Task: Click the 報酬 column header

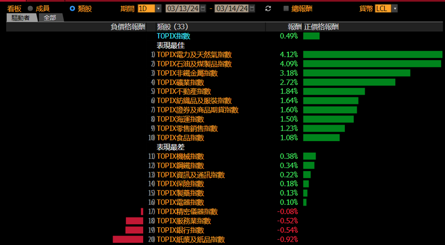Action: 294,27
